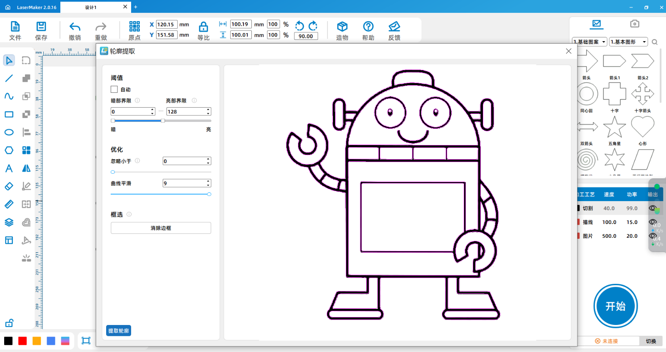This screenshot has height=352, width=666.
Task: Enable the 自动 threshold checkbox
Action: (114, 89)
